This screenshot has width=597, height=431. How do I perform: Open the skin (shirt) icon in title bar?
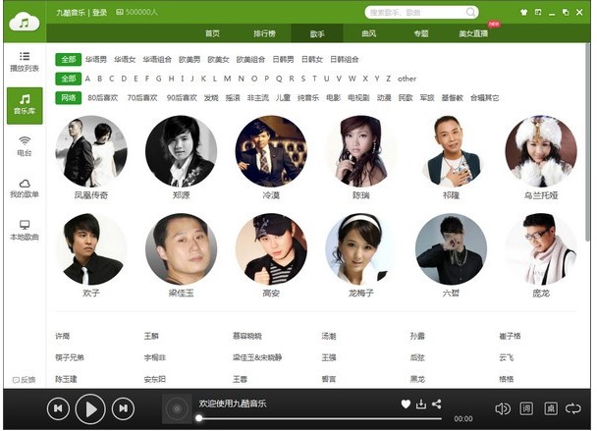(x=524, y=12)
